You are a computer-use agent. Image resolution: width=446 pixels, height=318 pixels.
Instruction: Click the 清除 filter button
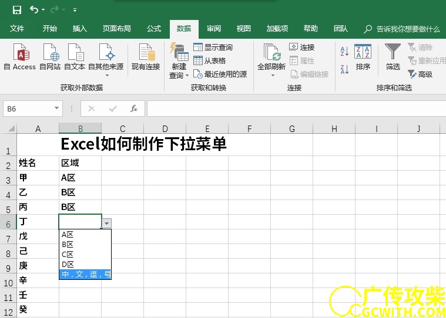[x=420, y=47]
